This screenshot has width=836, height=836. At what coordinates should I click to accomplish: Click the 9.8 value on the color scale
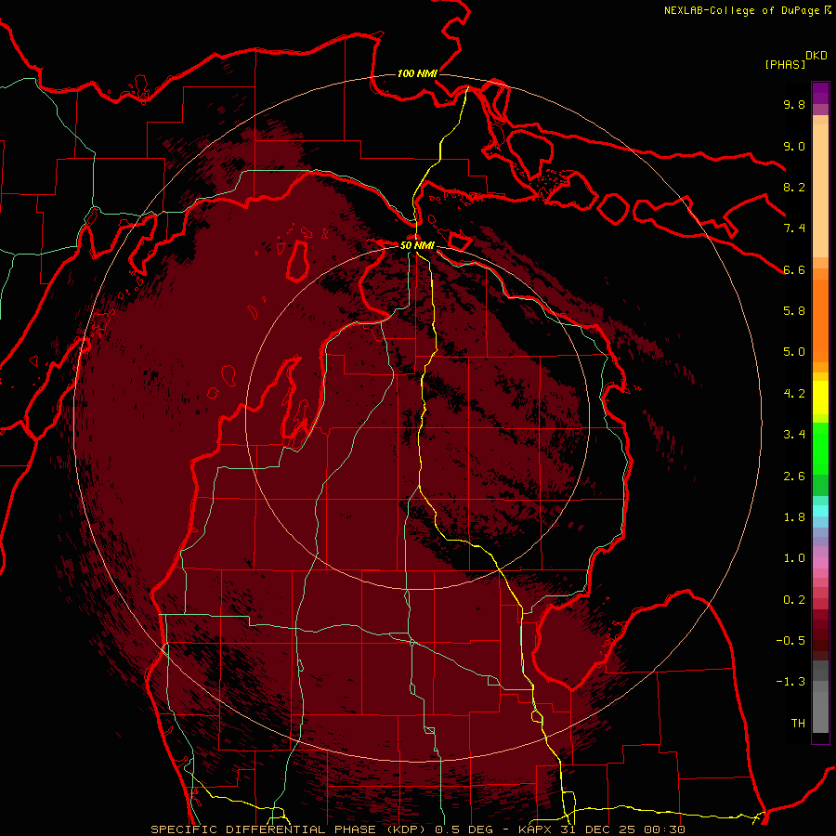[x=794, y=104]
